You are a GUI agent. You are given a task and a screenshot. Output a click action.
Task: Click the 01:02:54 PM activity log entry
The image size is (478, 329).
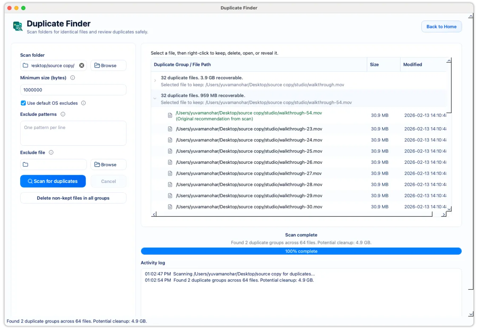(229, 280)
